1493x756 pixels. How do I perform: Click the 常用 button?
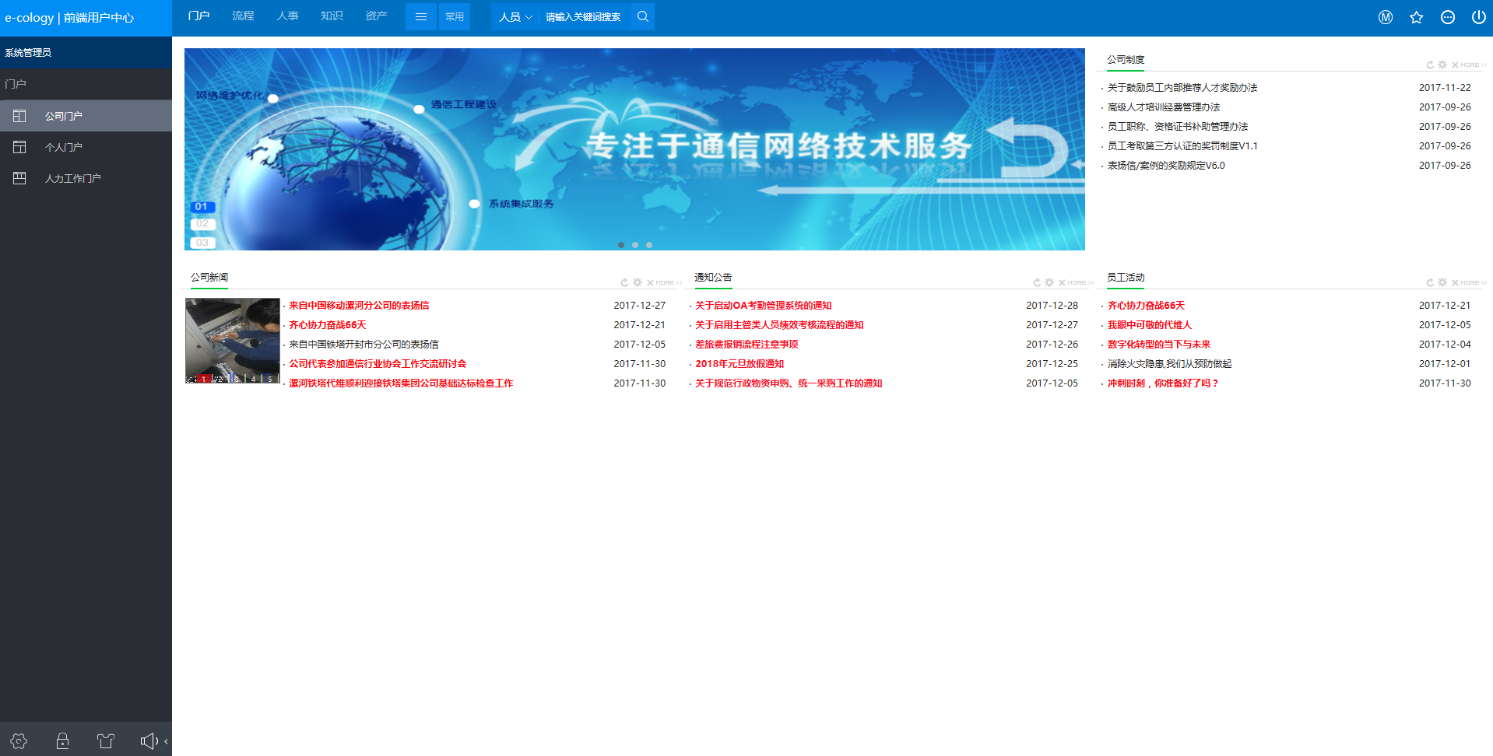(x=455, y=16)
